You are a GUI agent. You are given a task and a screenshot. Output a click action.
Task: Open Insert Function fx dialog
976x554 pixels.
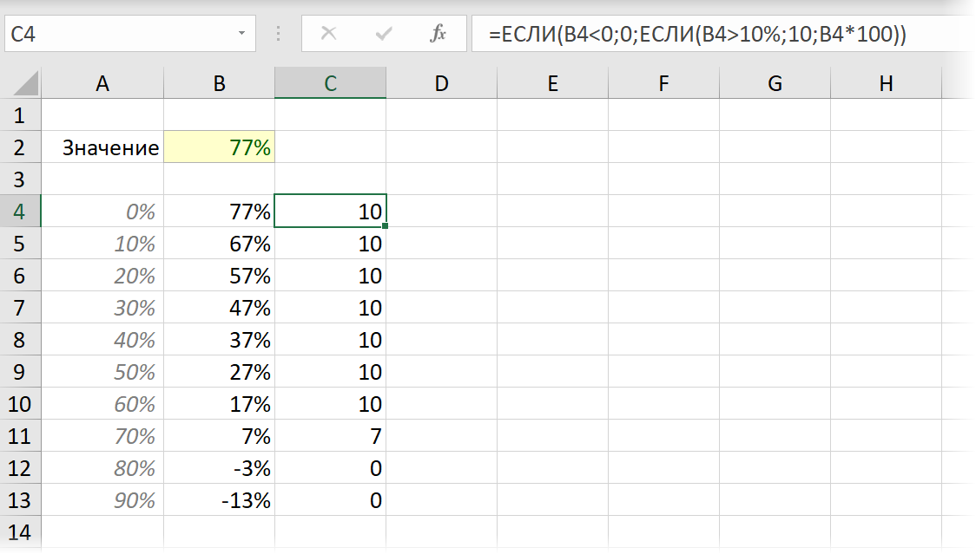(439, 33)
